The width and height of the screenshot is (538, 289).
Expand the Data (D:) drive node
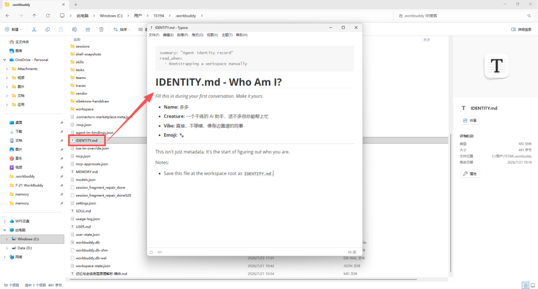pos(7,248)
